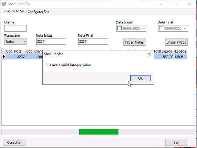Focus the Cliente input field
Image resolution: width=197 pixels, height=148 pixels.
[15, 28]
